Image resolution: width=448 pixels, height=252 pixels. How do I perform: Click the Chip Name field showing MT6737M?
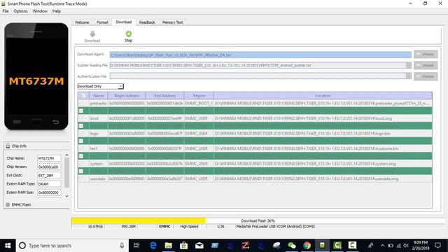click(49, 158)
